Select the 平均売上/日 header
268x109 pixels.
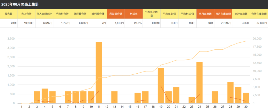tap(170, 14)
